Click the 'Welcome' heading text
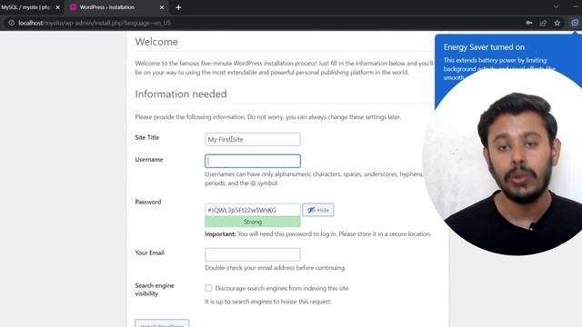The image size is (582, 327). tap(156, 42)
